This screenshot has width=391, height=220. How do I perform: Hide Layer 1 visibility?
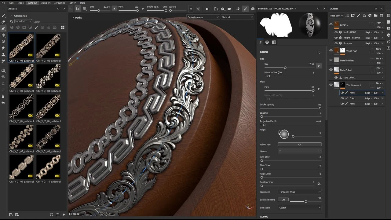click(331, 24)
